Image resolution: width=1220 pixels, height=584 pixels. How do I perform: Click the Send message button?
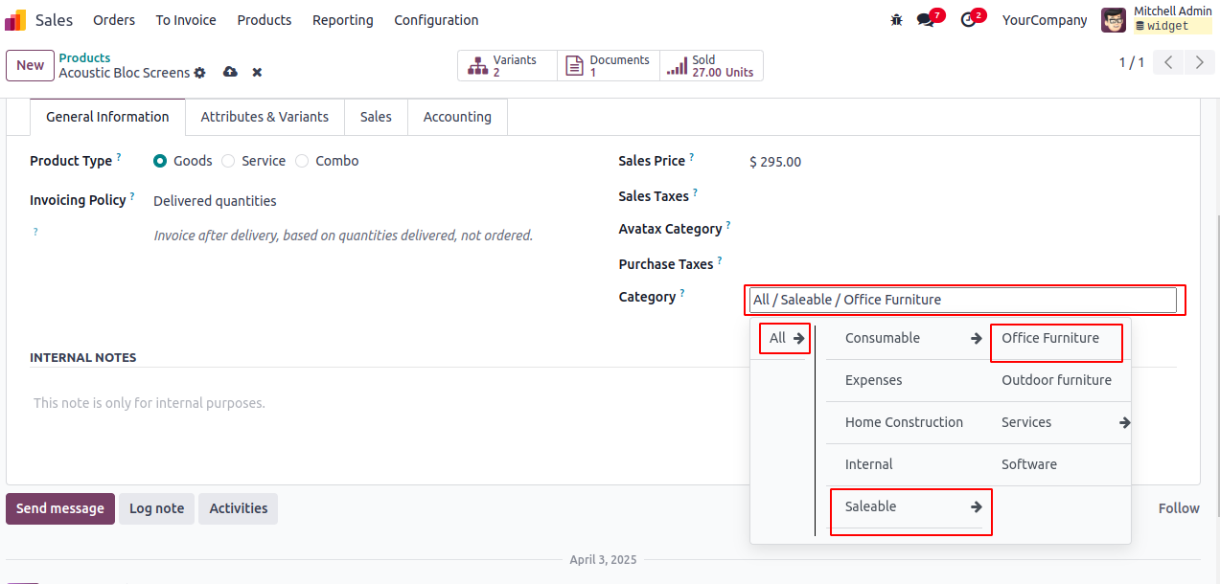[x=60, y=508]
